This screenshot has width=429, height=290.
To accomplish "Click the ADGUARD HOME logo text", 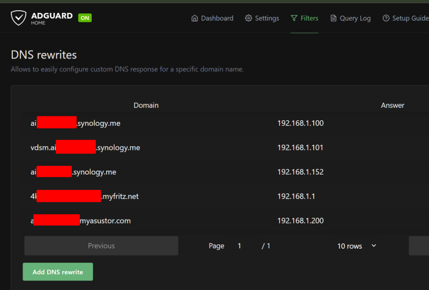I will pos(51,18).
